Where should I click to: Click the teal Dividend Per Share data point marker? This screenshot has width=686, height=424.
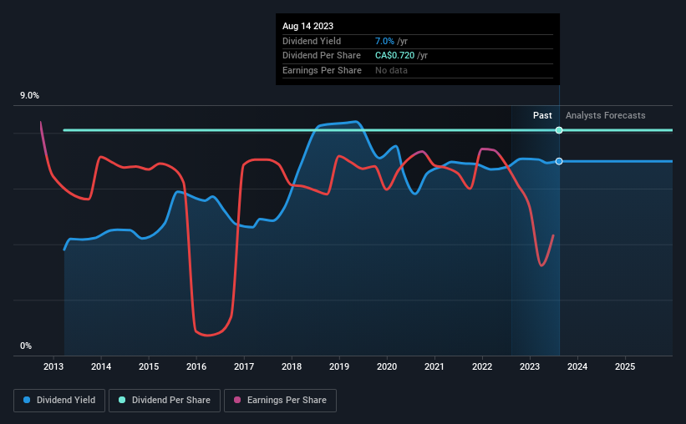pyautogui.click(x=559, y=130)
